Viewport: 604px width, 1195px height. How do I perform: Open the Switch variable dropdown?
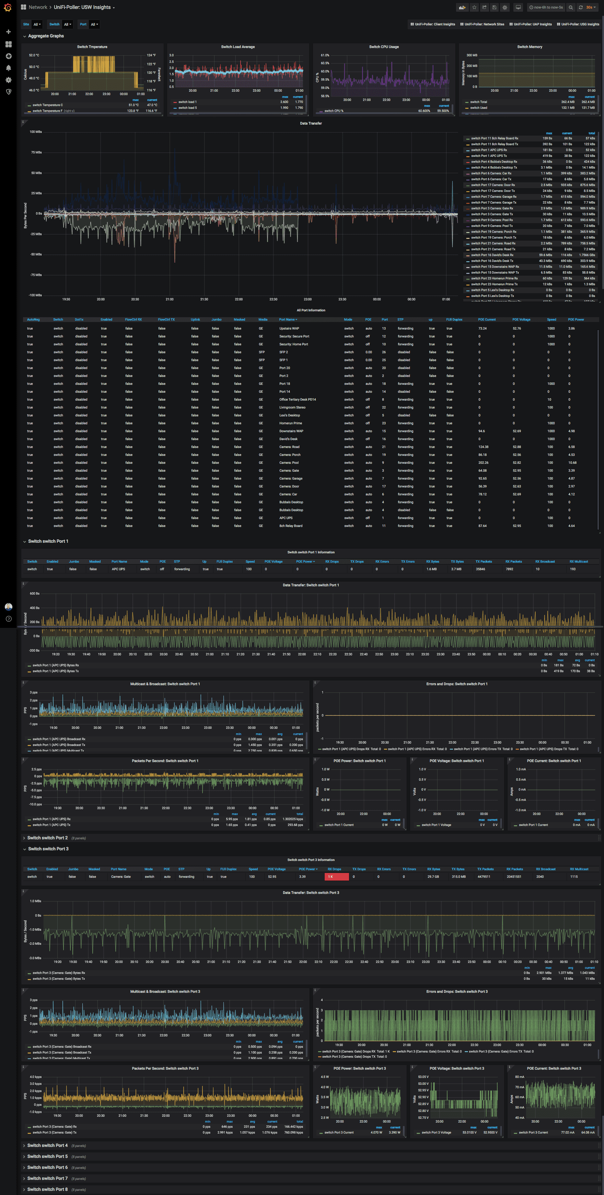tap(68, 25)
